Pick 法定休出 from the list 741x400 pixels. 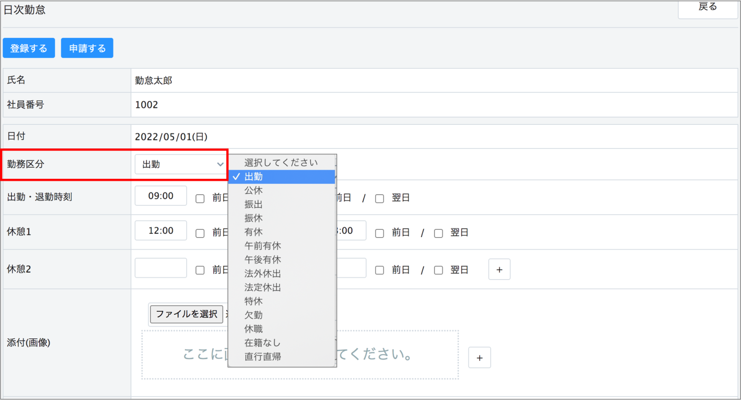262,288
